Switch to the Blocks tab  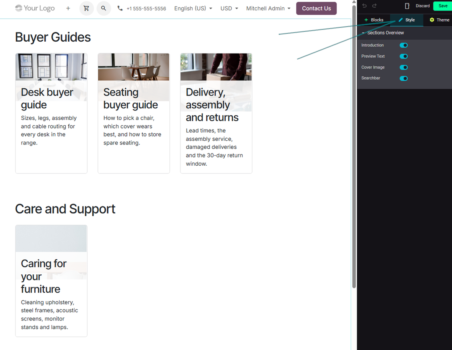[x=374, y=20]
